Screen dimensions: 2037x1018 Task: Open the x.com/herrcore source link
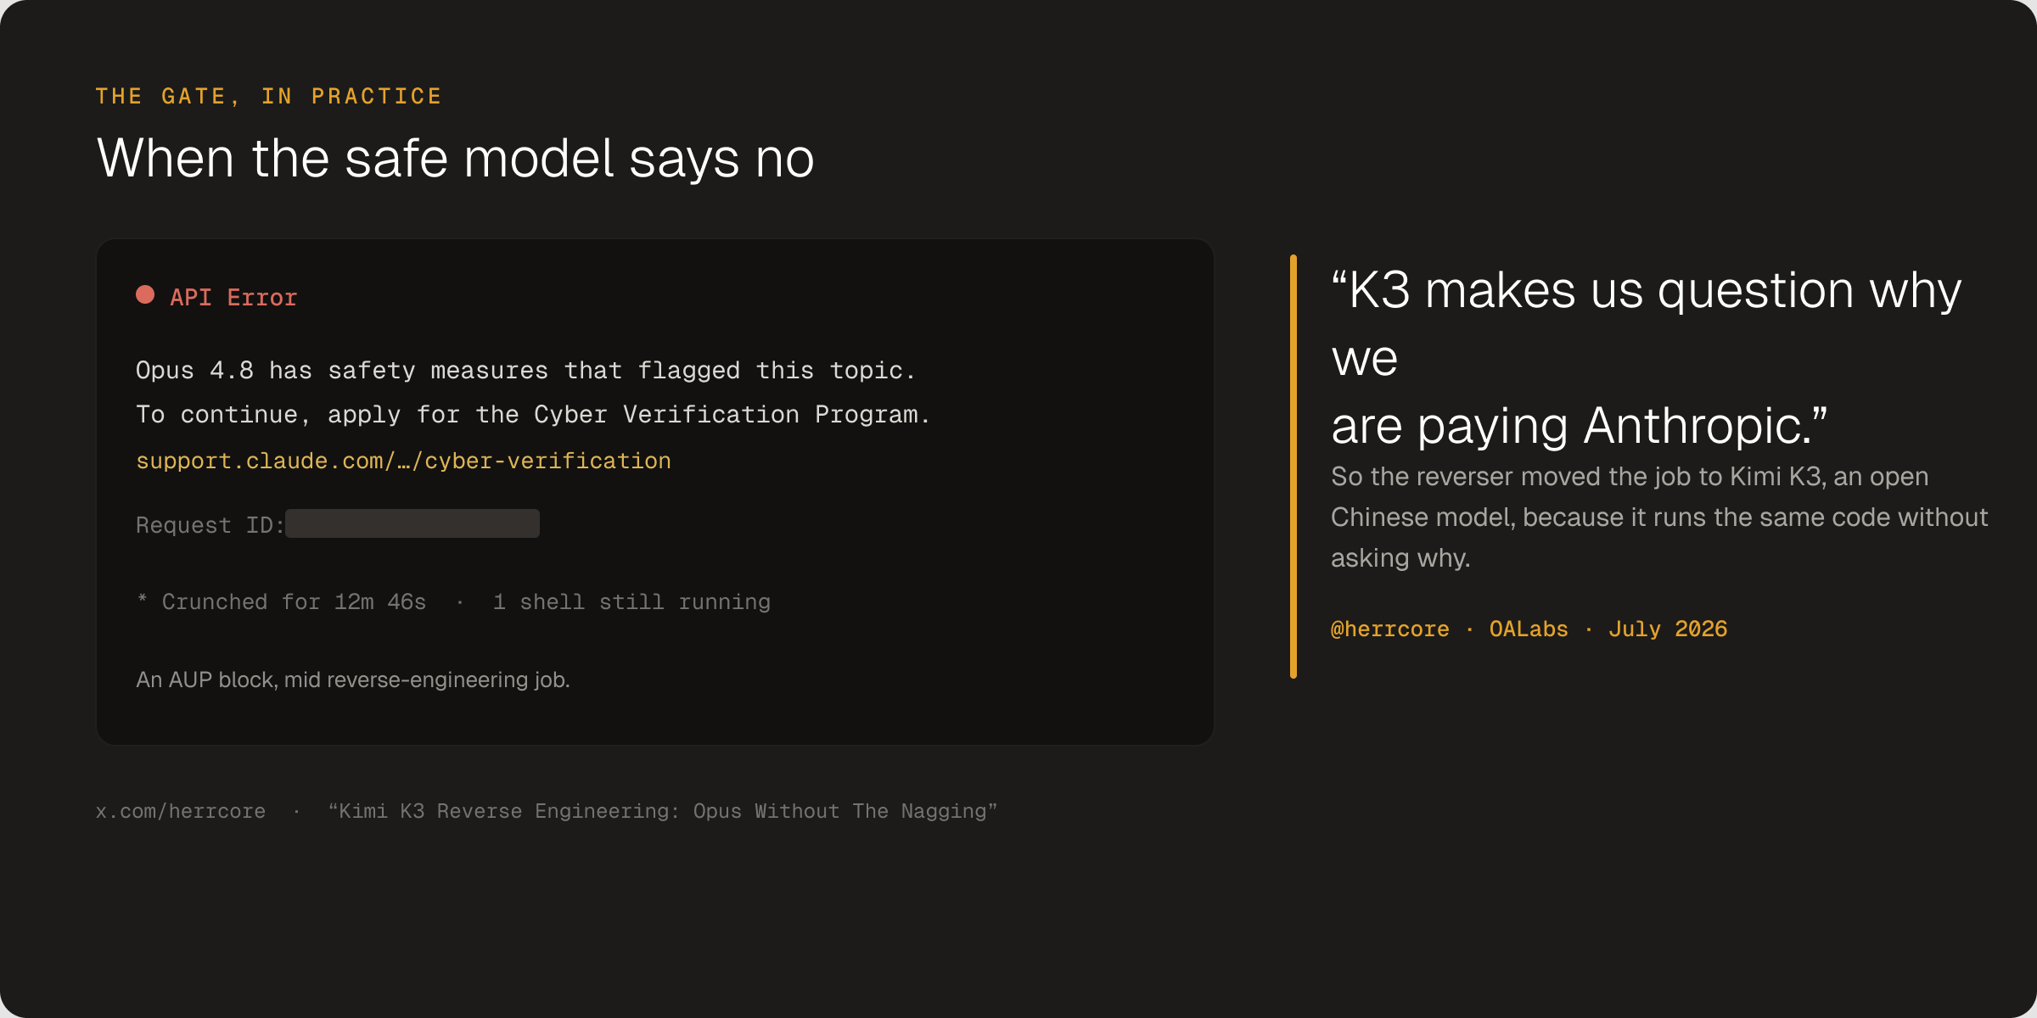click(181, 812)
